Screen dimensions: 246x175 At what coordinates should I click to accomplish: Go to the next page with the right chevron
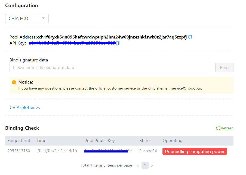pos(152,165)
